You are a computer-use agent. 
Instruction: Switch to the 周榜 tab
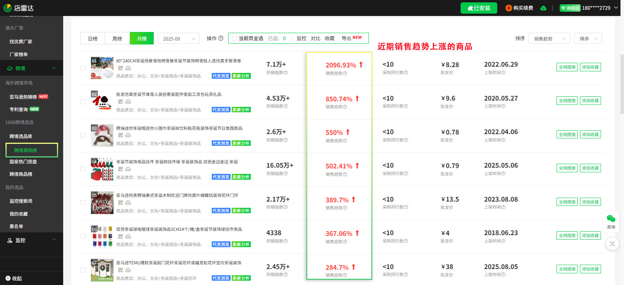point(117,39)
